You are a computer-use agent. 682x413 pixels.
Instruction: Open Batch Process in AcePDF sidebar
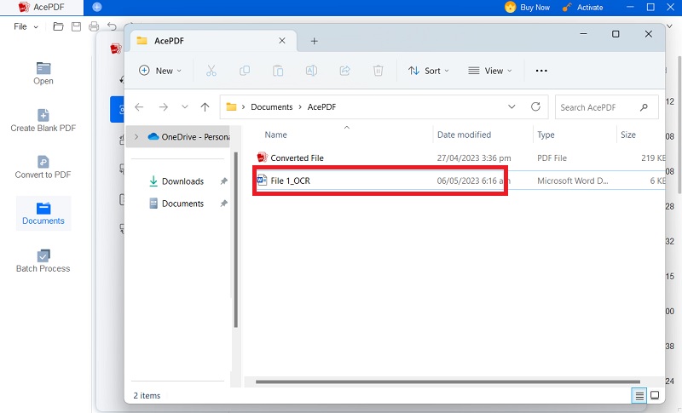click(x=43, y=261)
